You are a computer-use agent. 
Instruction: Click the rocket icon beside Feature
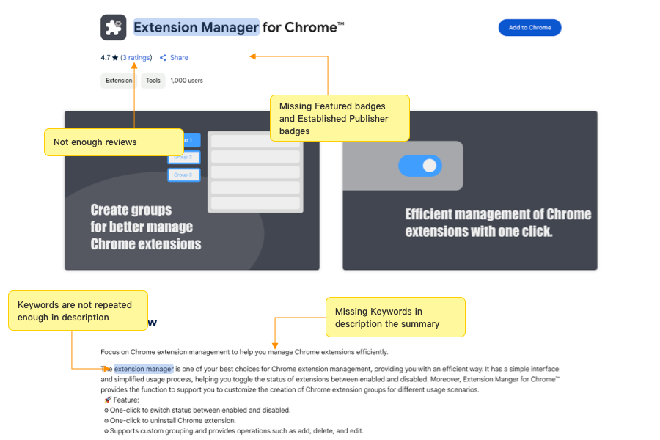coord(108,400)
